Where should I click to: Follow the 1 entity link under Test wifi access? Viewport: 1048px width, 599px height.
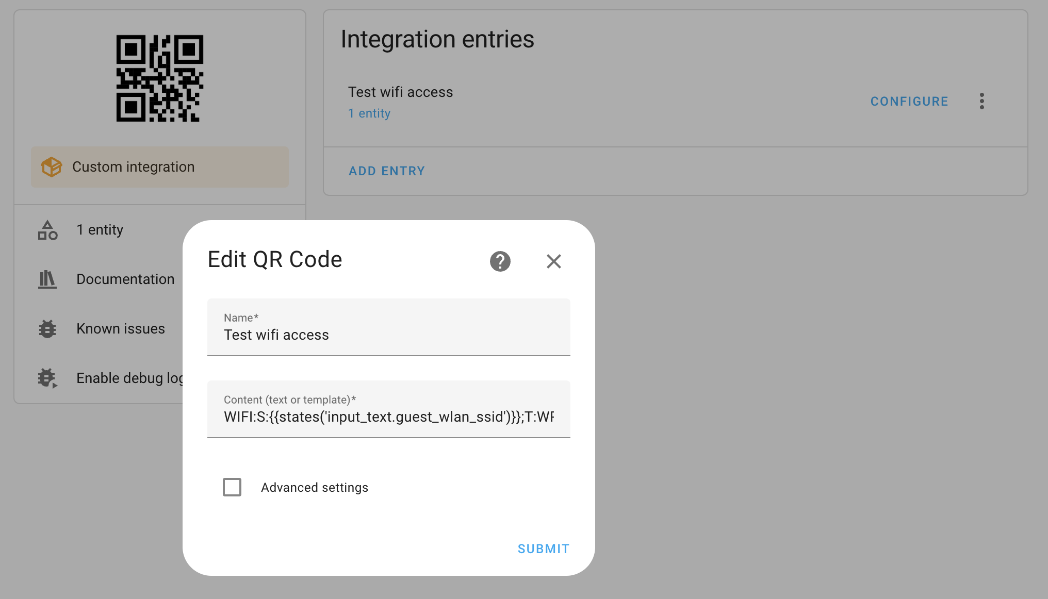tap(369, 113)
